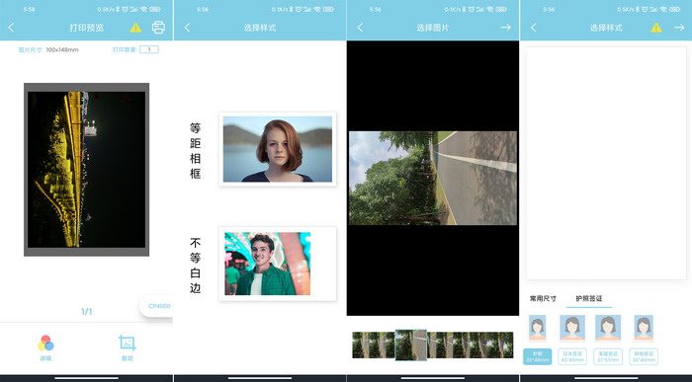This screenshot has width=692, height=382.
Task: Choose the 等距相框 style with red-haired woman
Action: (x=278, y=149)
